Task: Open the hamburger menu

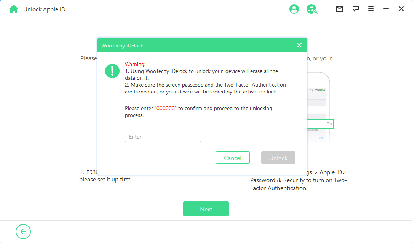Action: point(370,8)
